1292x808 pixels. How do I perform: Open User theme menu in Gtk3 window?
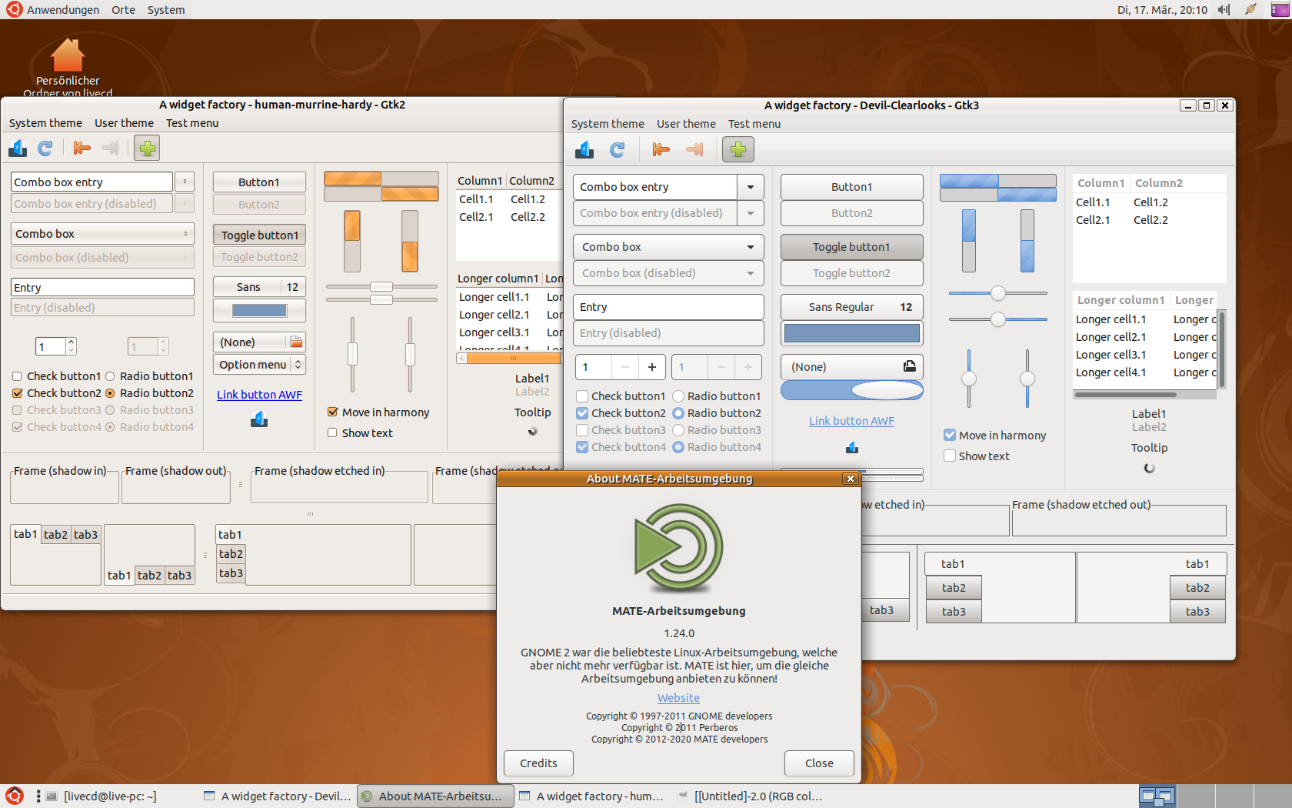coord(686,124)
